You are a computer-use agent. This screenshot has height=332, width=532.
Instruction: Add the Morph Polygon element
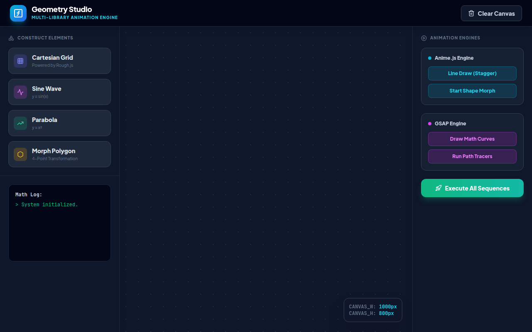(59, 154)
